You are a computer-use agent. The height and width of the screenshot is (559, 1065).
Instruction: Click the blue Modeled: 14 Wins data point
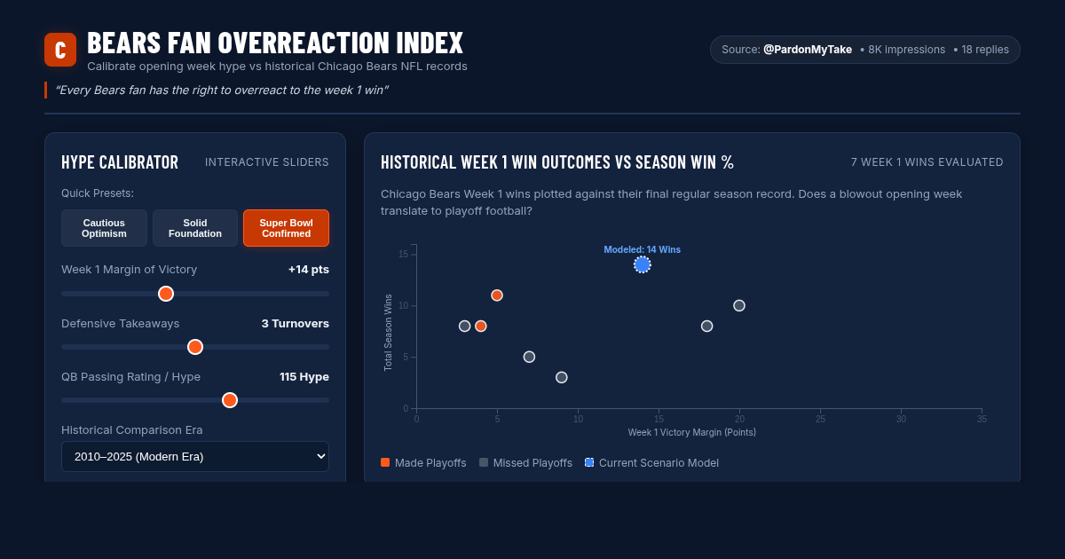tap(643, 264)
